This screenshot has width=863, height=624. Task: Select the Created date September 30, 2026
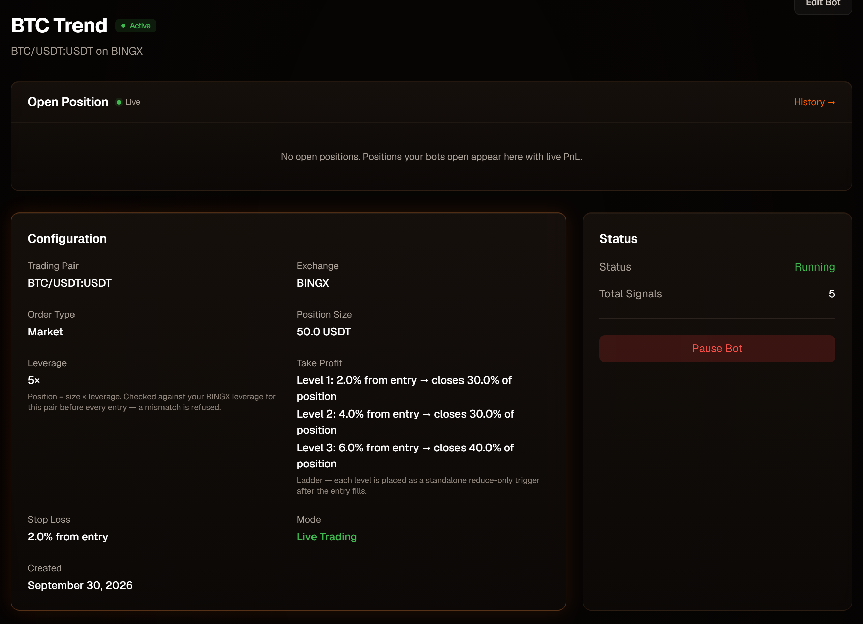click(80, 585)
